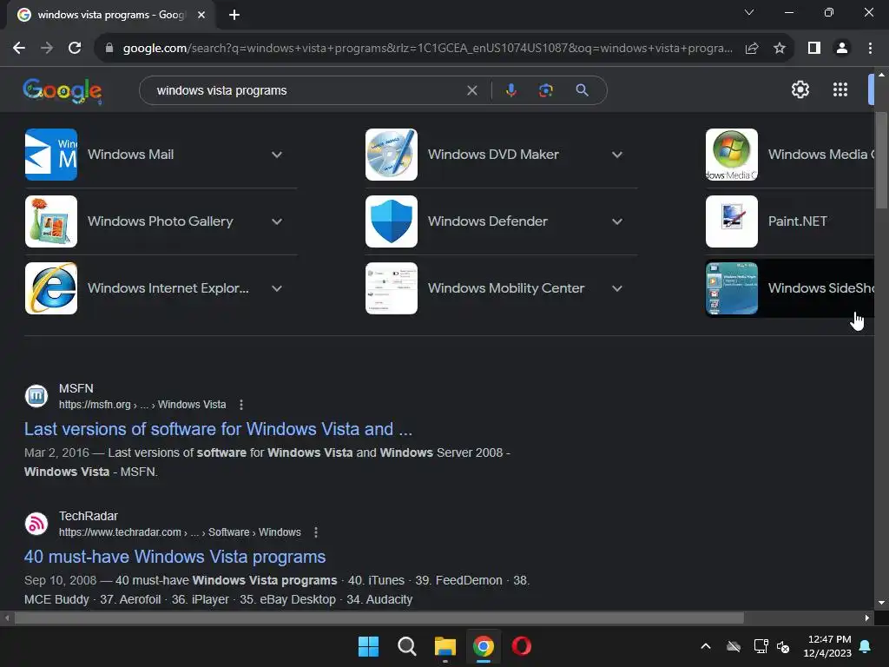The height and width of the screenshot is (667, 889).
Task: Open Chrome side panel
Action: coord(814,49)
